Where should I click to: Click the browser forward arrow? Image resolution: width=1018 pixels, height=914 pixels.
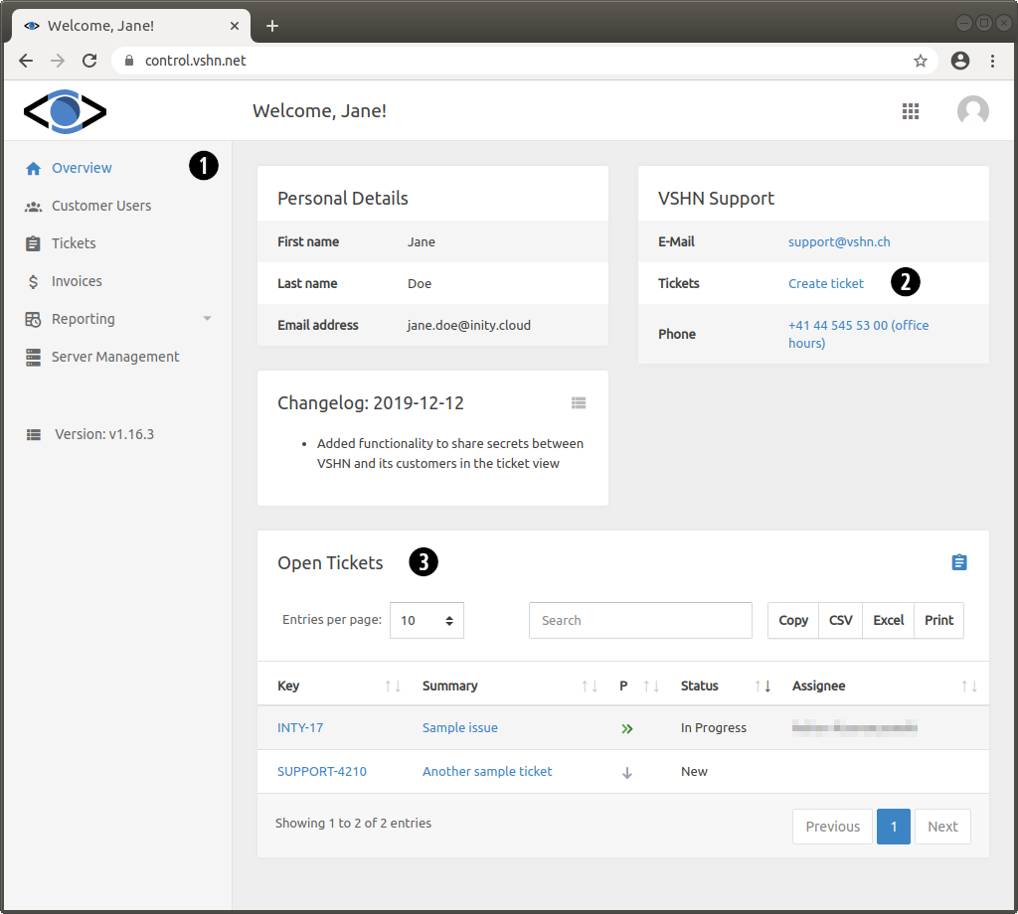click(x=58, y=61)
